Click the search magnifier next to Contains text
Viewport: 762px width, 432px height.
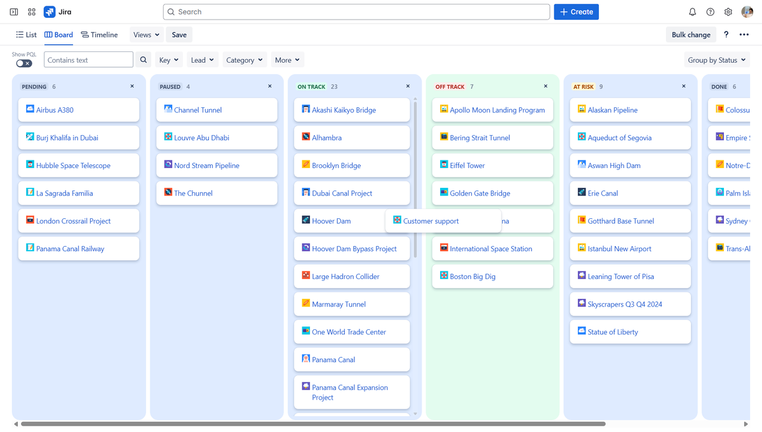pyautogui.click(x=144, y=60)
